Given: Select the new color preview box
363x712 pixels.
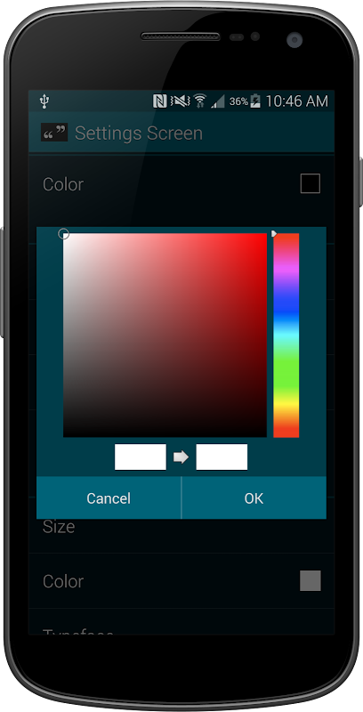Looking at the screenshot, I should tap(222, 457).
